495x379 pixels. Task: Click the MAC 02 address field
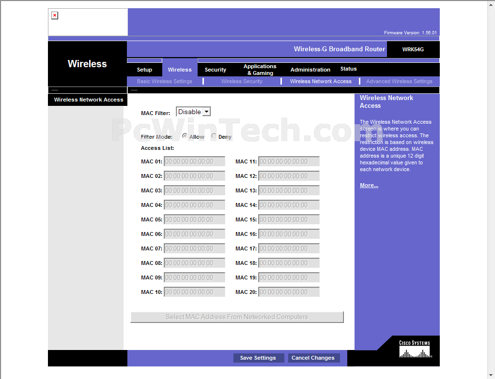[x=195, y=176]
